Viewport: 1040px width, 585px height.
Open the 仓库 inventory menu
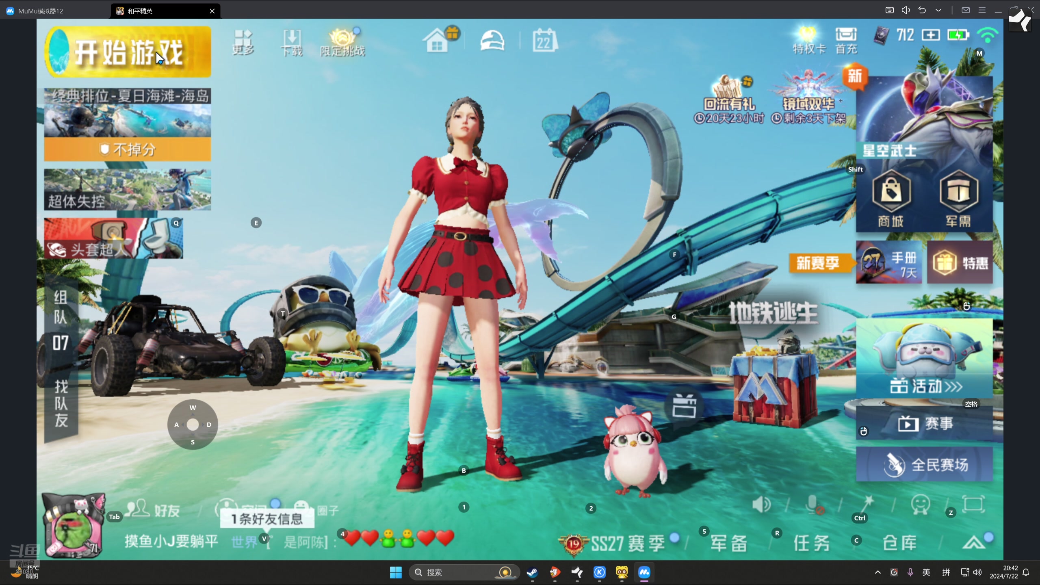coord(899,543)
